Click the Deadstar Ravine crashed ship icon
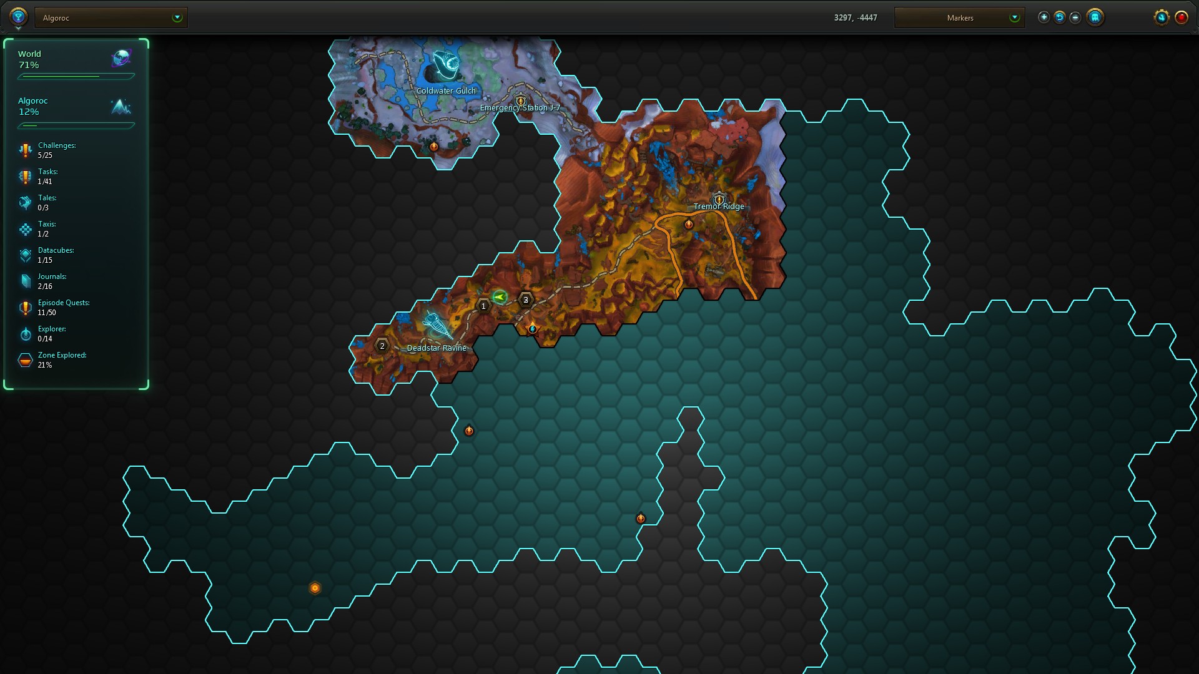 pos(437,325)
